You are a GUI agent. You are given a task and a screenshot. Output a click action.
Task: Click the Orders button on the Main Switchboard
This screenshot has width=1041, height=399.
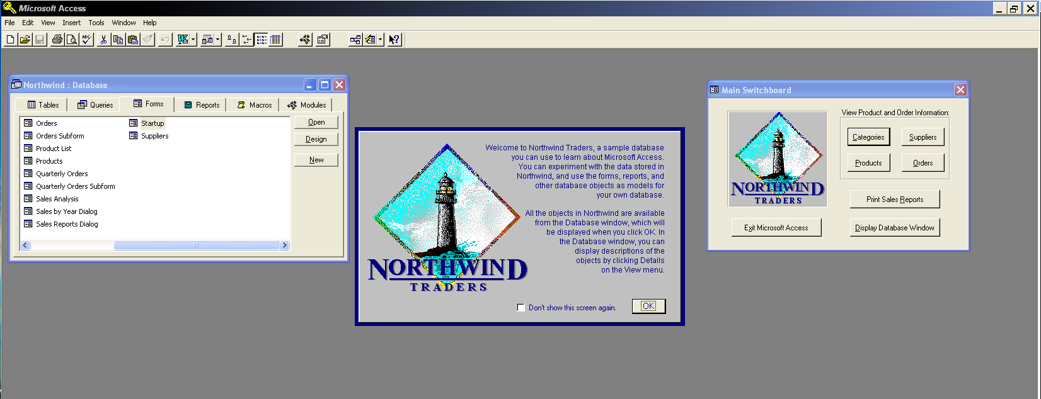923,163
